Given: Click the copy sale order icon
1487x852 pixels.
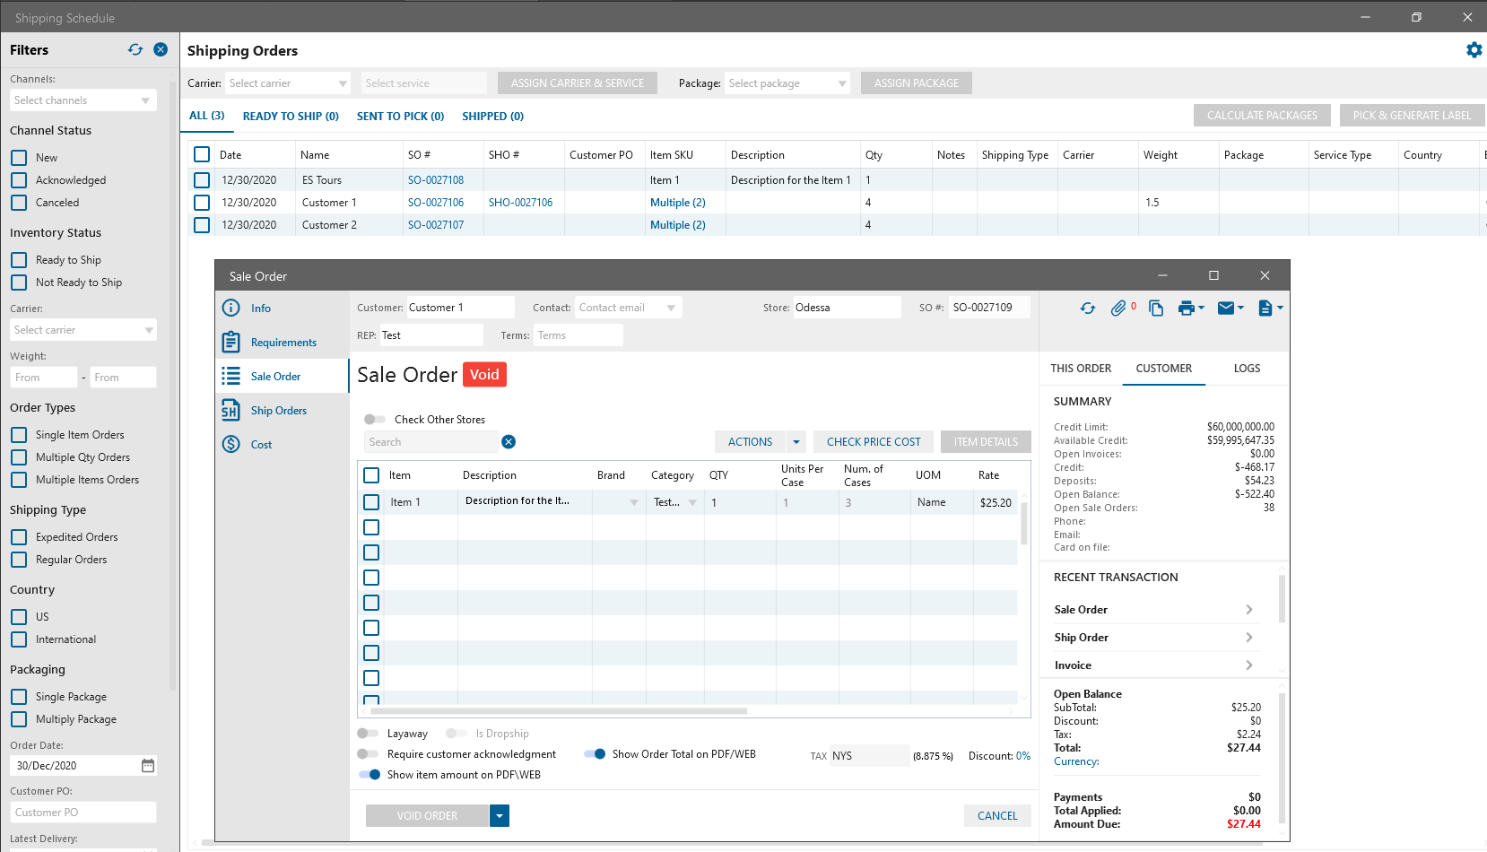Looking at the screenshot, I should (1156, 309).
